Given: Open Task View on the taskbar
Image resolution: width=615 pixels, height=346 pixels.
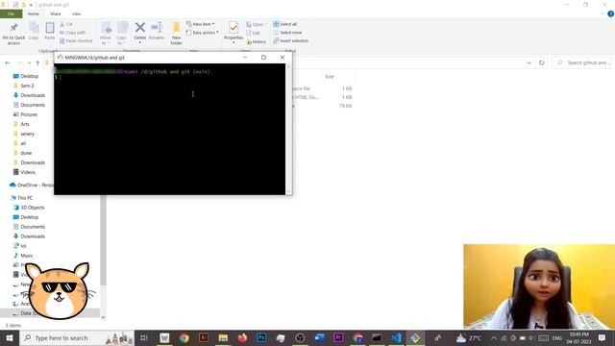Looking at the screenshot, I should (143, 337).
